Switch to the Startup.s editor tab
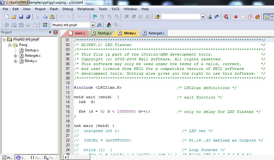274x160 pixels. [102, 33]
